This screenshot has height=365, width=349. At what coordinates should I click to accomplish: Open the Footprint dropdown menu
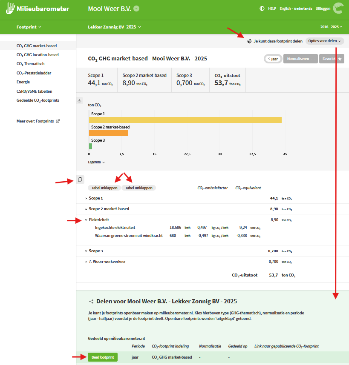29,27
